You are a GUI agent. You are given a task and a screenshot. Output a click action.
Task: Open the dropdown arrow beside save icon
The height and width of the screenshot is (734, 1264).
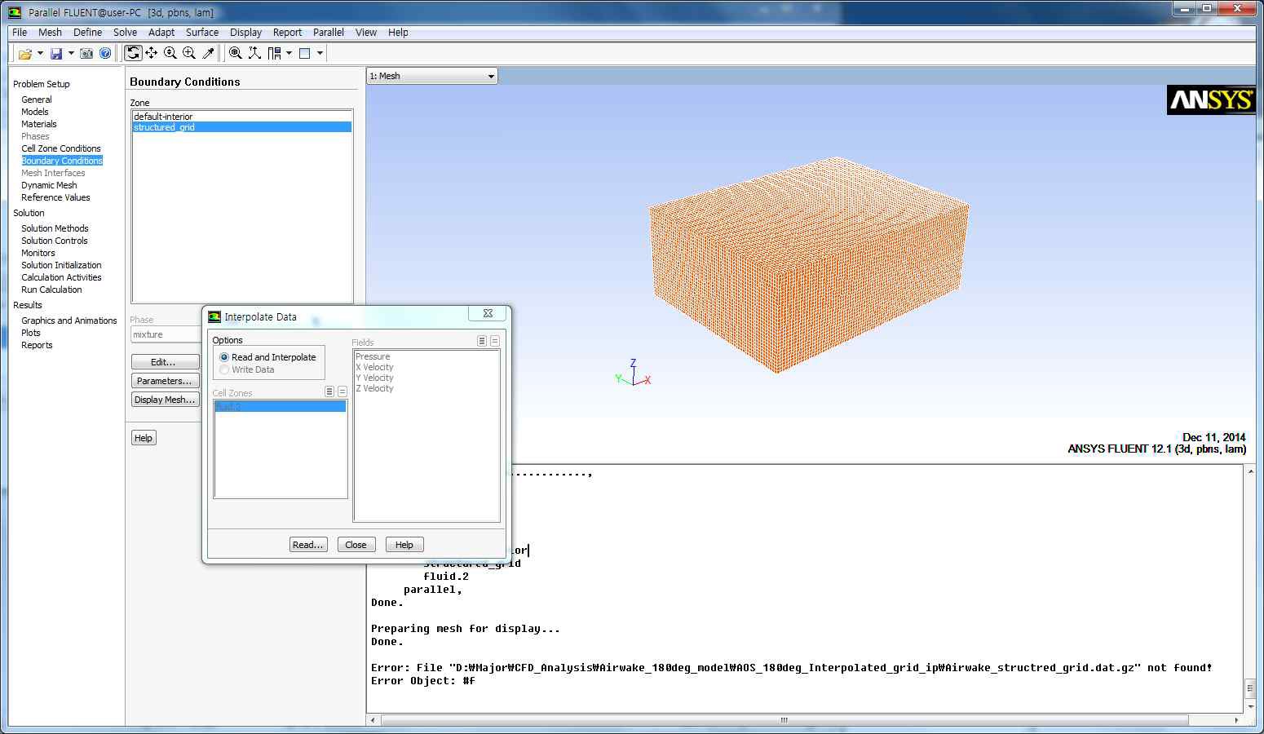point(71,54)
